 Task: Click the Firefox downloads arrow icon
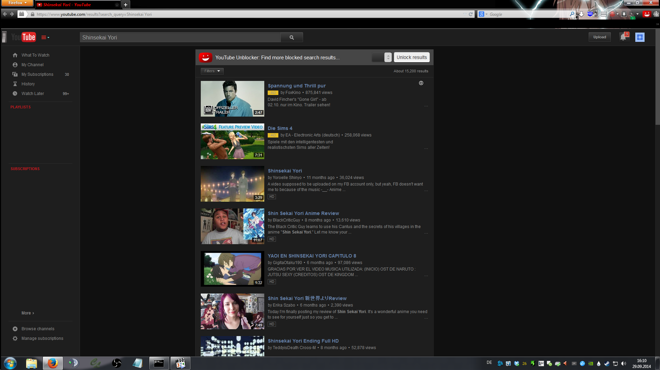click(x=581, y=14)
